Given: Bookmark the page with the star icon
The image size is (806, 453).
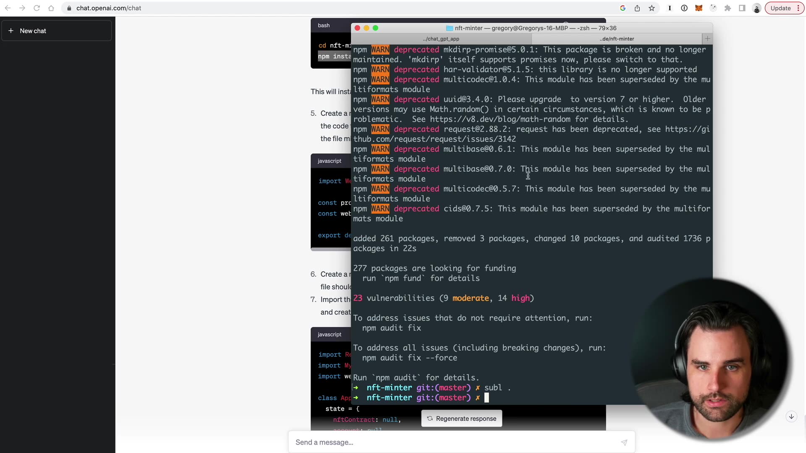Looking at the screenshot, I should [652, 8].
